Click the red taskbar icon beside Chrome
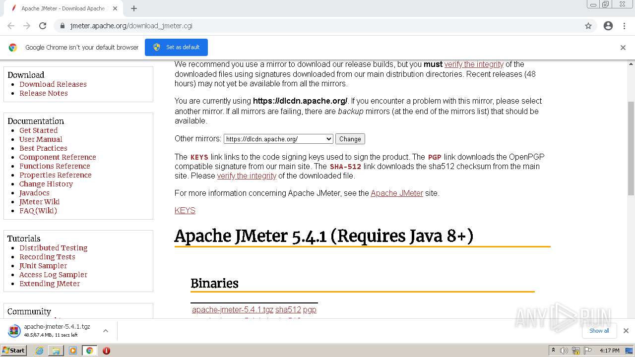Screen dimensions: 635x357 tap(106, 351)
